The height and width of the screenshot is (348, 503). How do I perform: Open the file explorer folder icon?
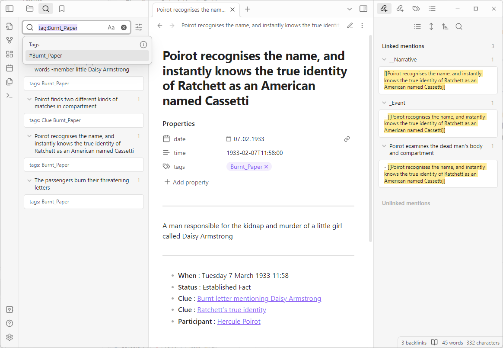tap(30, 9)
